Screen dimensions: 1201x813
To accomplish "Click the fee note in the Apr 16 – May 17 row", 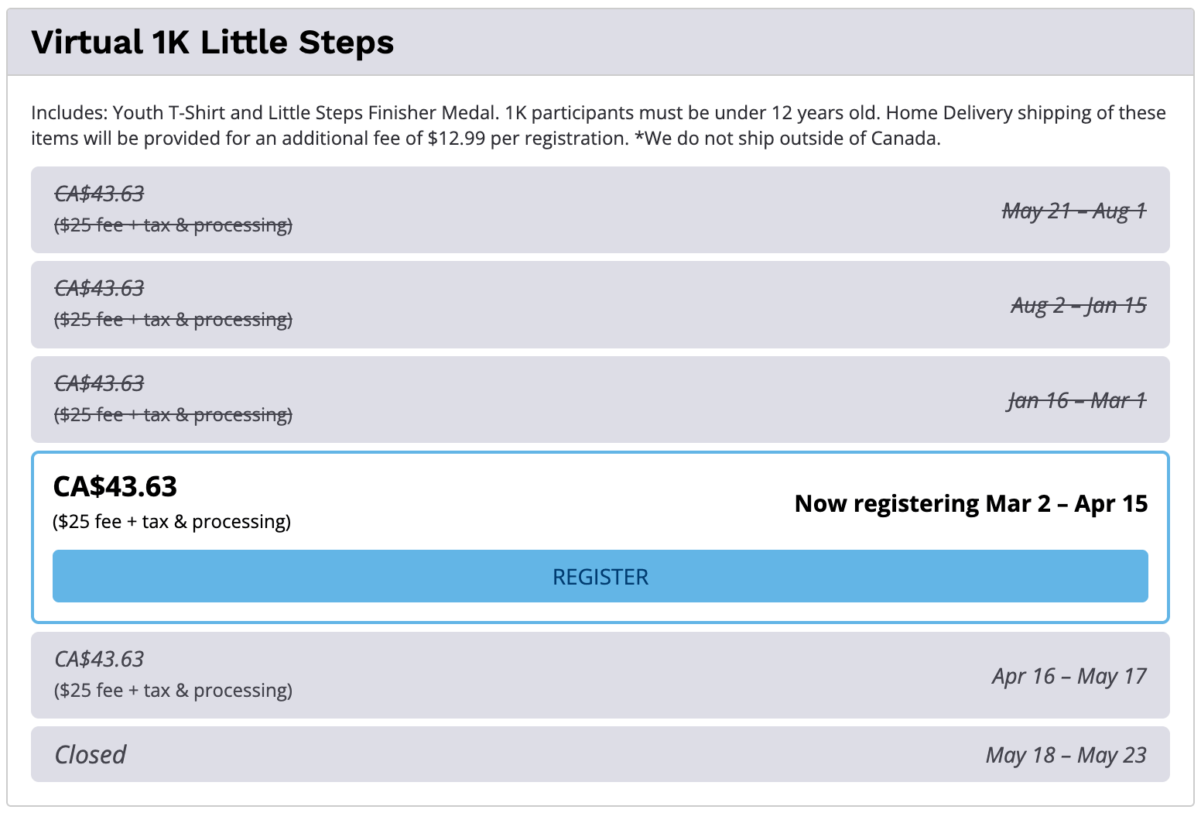I will pos(173,691).
